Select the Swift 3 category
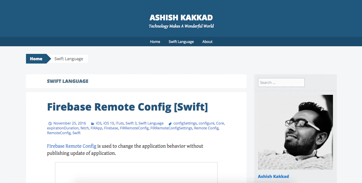Viewport: 362px width, 183px height. click(x=131, y=123)
